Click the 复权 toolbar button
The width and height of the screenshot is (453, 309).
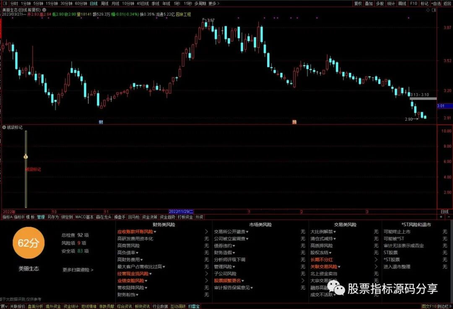tap(358, 3)
